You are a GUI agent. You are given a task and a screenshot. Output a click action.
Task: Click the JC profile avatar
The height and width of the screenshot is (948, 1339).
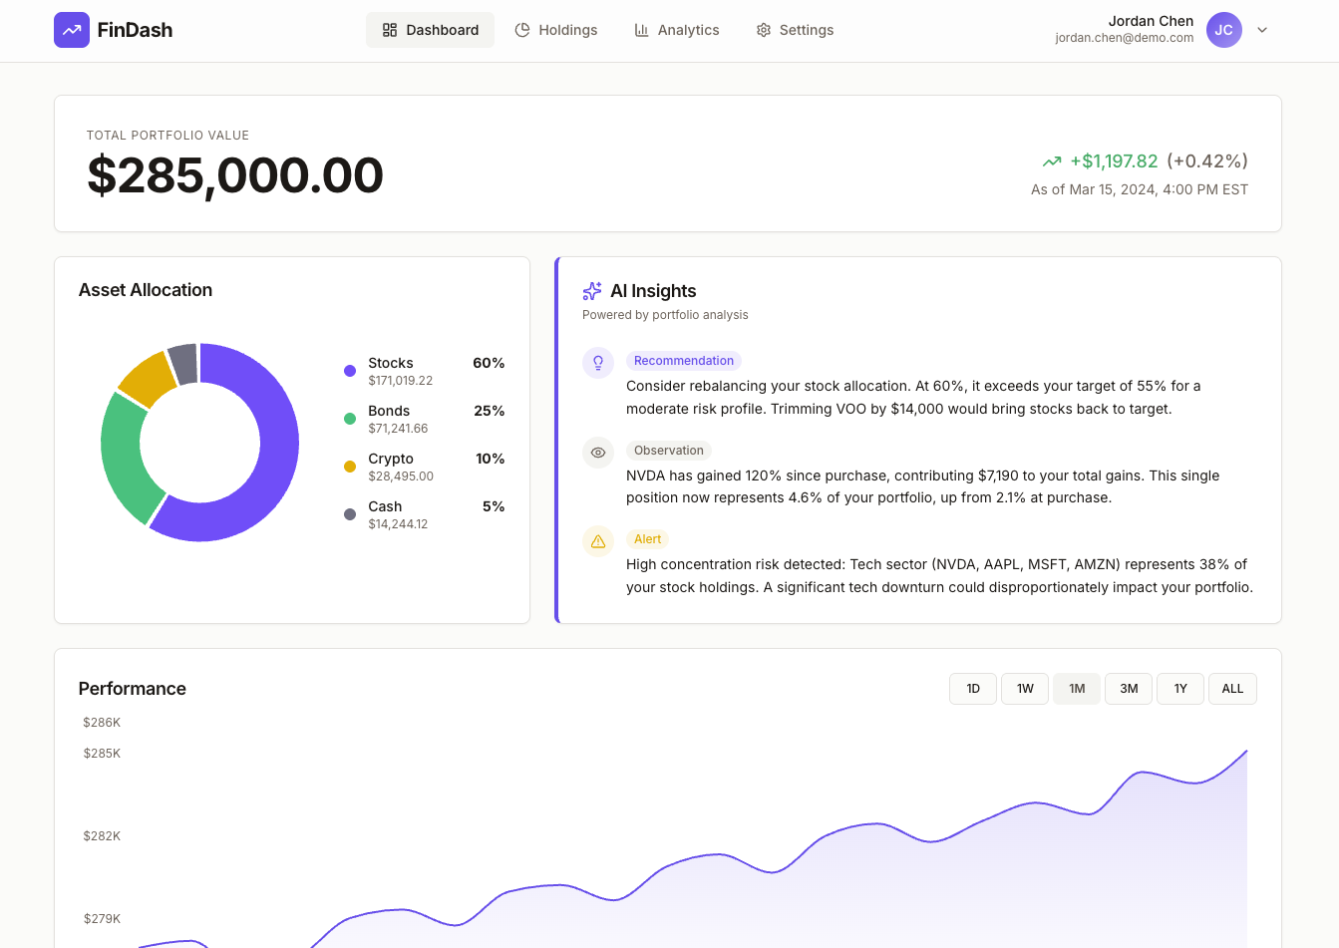(1224, 30)
